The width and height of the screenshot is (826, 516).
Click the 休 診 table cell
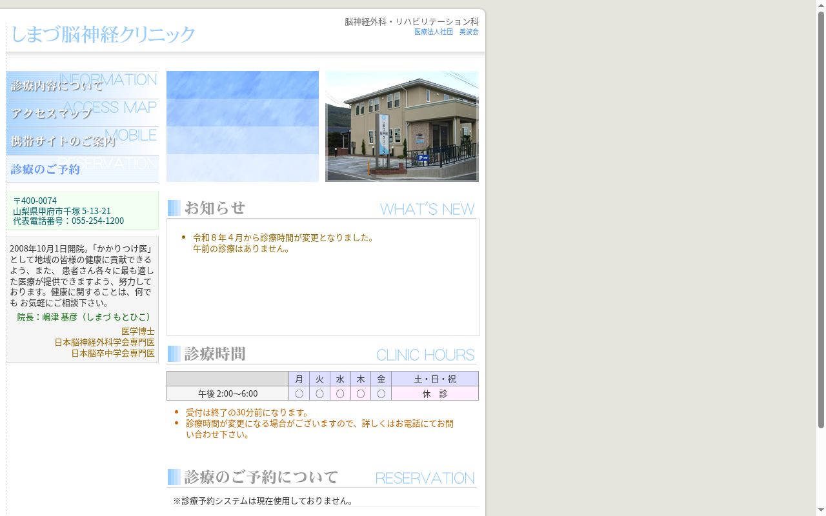point(435,393)
